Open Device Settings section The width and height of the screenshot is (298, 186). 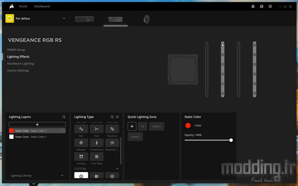click(x=18, y=70)
